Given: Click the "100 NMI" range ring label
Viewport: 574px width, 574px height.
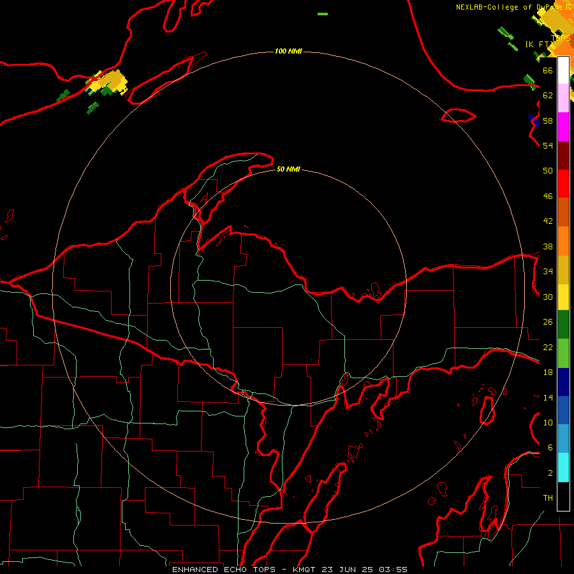Looking at the screenshot, I should [x=288, y=51].
